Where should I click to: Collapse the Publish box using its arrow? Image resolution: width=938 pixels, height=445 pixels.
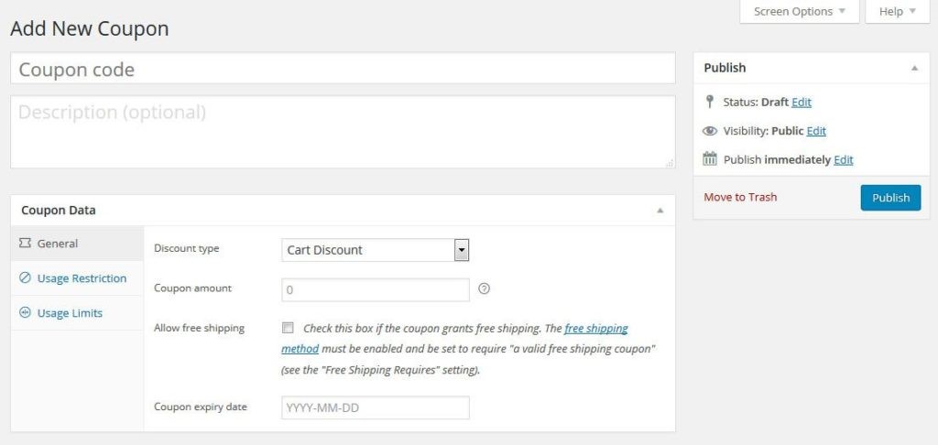(914, 69)
